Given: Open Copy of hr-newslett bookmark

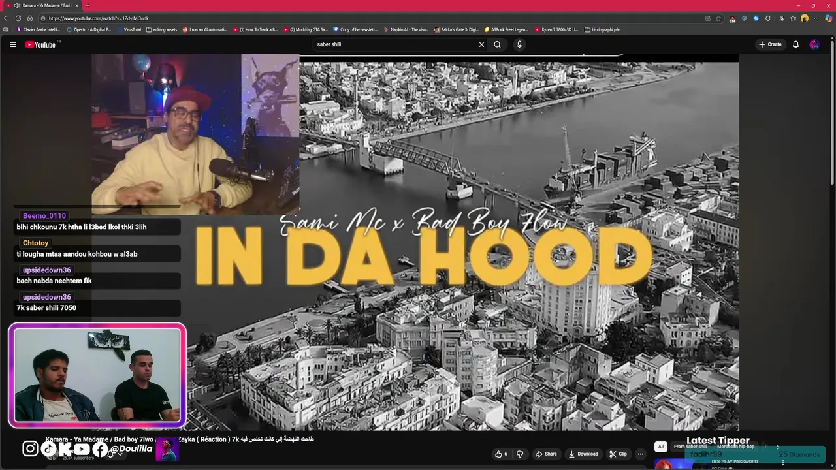Looking at the screenshot, I should (356, 29).
